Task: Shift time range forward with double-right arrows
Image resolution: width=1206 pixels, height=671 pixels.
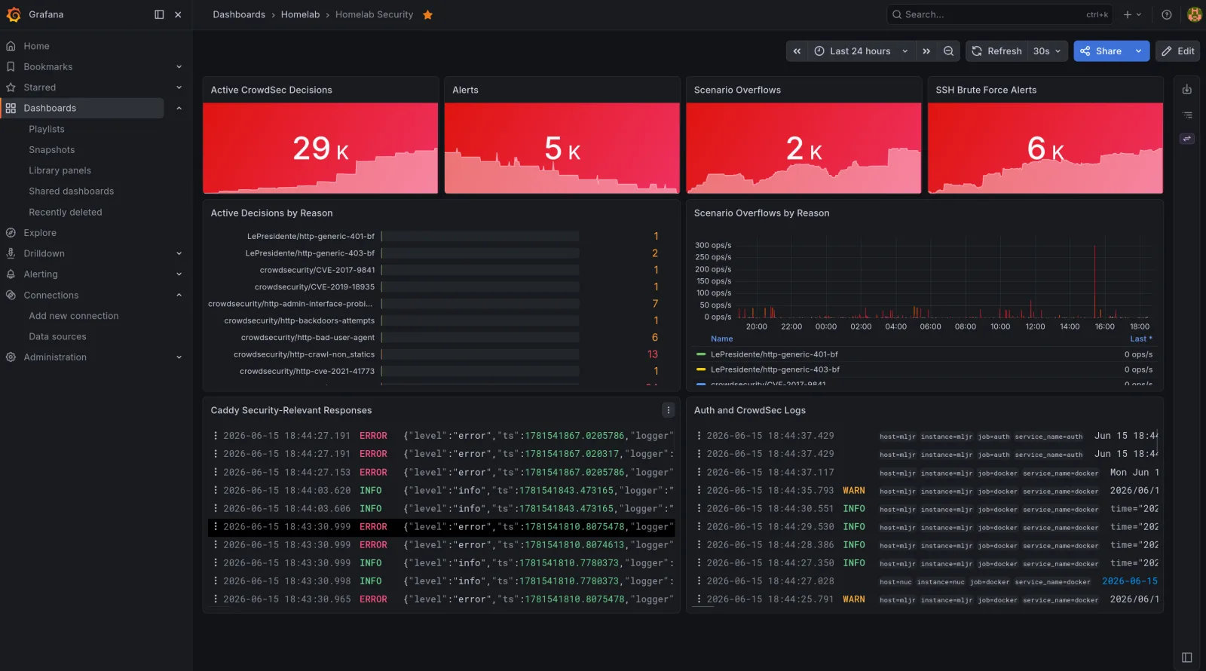Action: [926, 51]
